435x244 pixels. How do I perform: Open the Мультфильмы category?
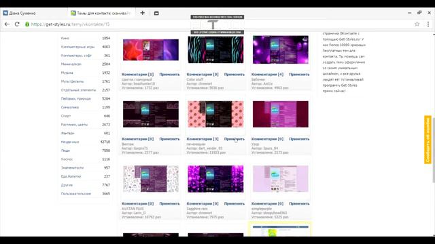tap(72, 81)
